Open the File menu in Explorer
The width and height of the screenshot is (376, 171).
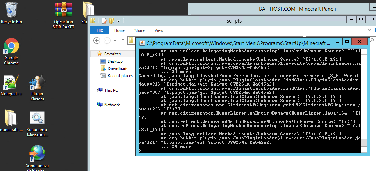click(100, 30)
